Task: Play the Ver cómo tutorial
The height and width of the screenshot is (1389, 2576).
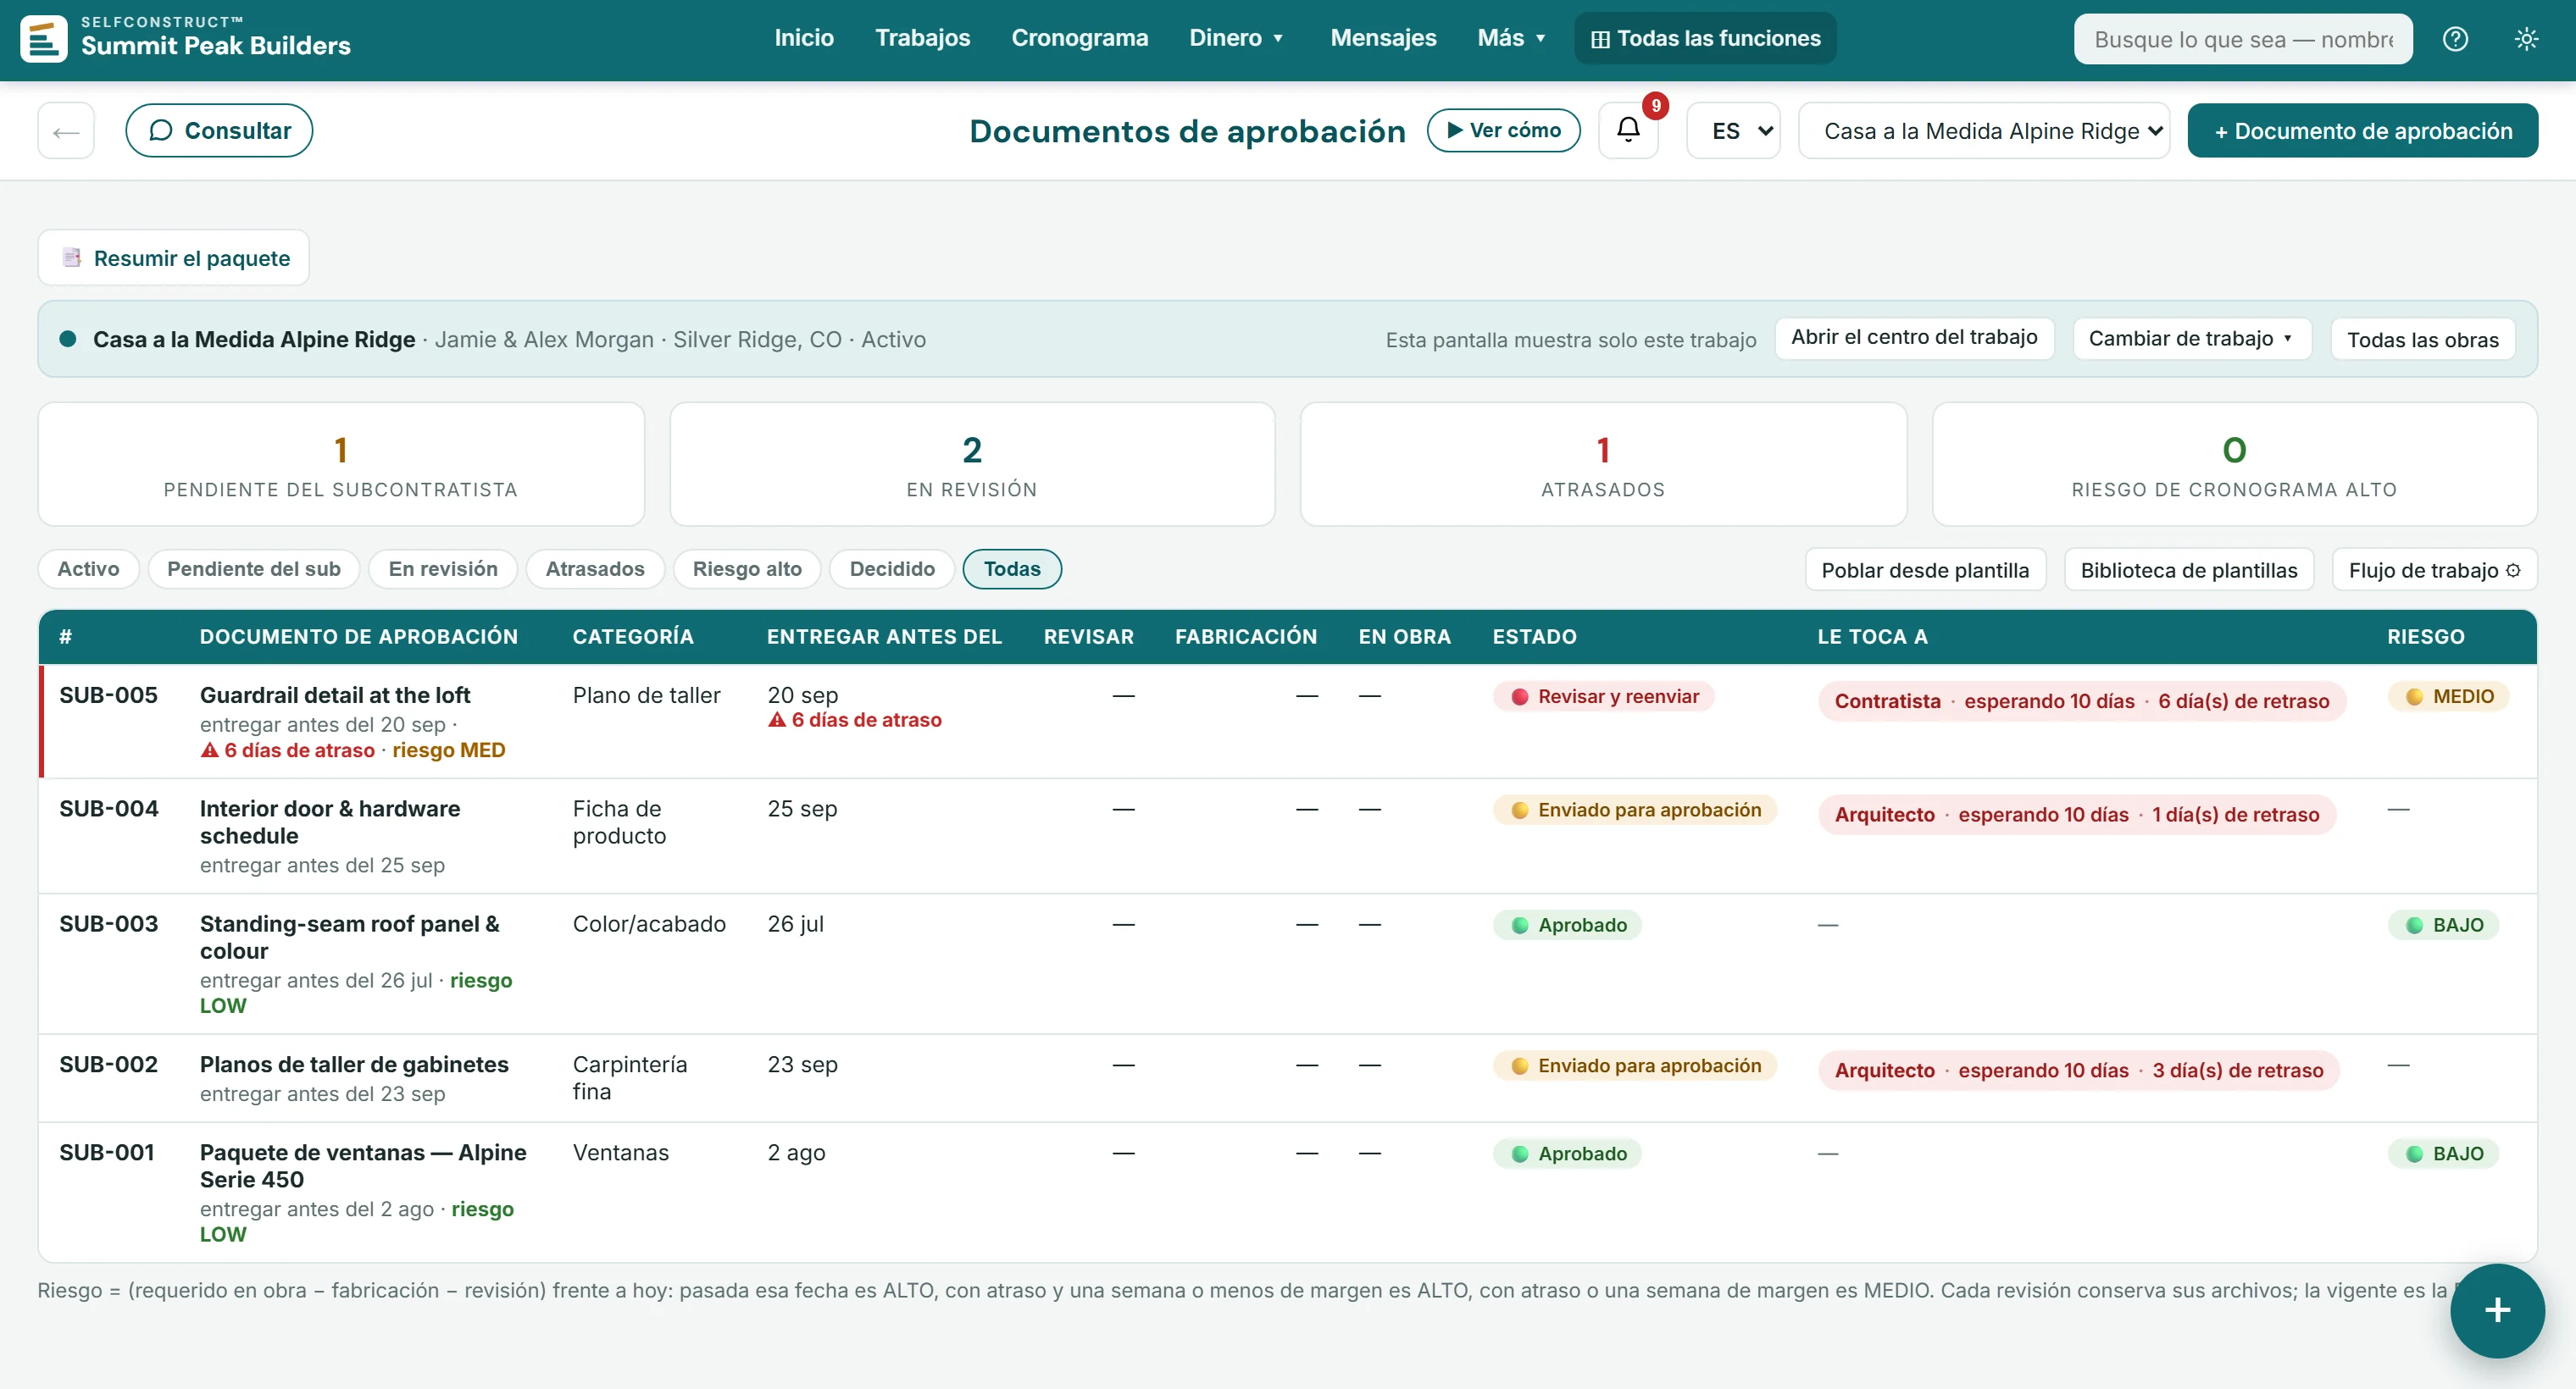Action: pos(1503,130)
